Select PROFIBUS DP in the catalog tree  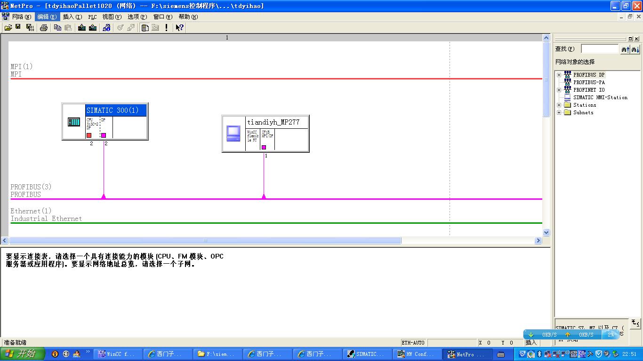click(589, 75)
